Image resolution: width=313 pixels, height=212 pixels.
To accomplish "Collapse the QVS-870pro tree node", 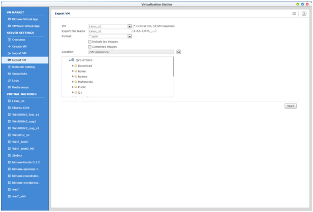I will coord(70,60).
